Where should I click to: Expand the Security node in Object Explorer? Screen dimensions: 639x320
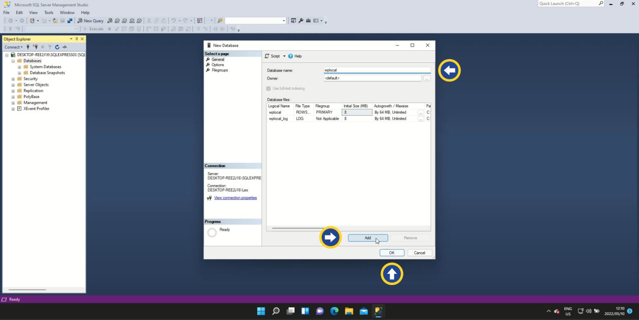click(x=13, y=79)
